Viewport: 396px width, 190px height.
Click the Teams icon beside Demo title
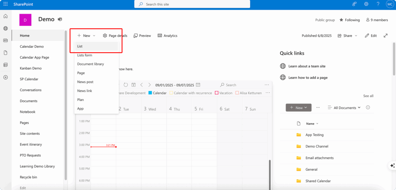60,19
